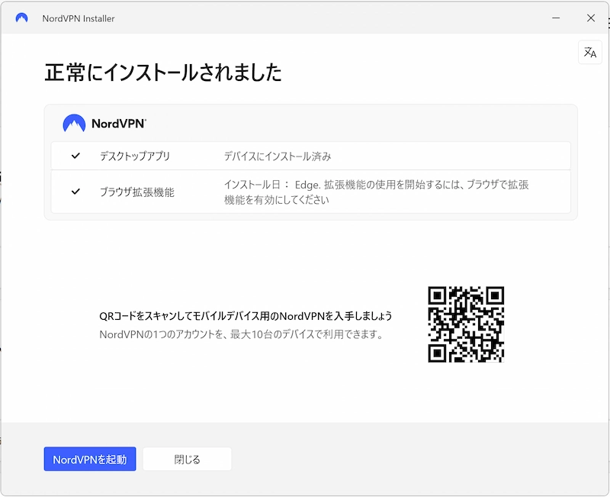Click the ブラウザ拡張機能 label
This screenshot has height=497, width=610.
click(137, 192)
